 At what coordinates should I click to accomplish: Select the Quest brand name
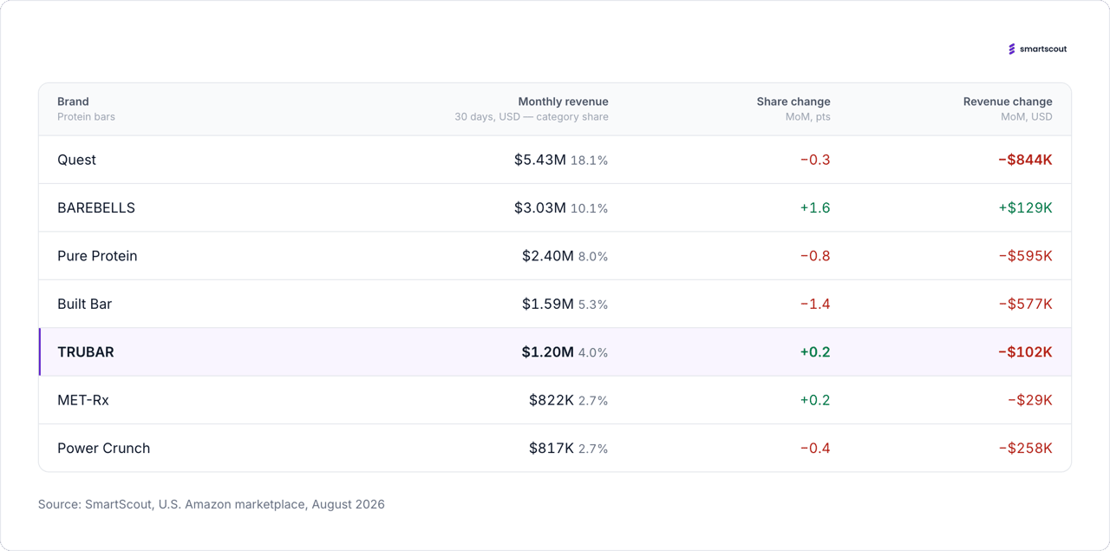(76, 160)
